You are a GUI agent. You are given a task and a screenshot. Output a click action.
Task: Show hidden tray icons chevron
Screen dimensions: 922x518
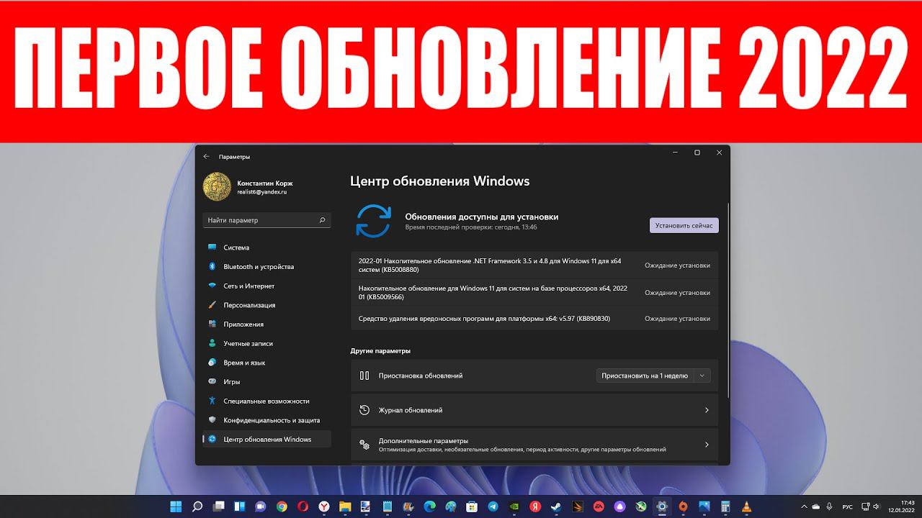click(804, 506)
